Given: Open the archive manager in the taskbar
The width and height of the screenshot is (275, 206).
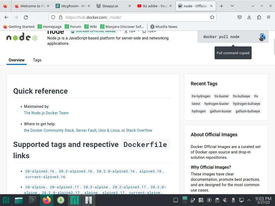Looking at the screenshot, I should pos(89,200).
